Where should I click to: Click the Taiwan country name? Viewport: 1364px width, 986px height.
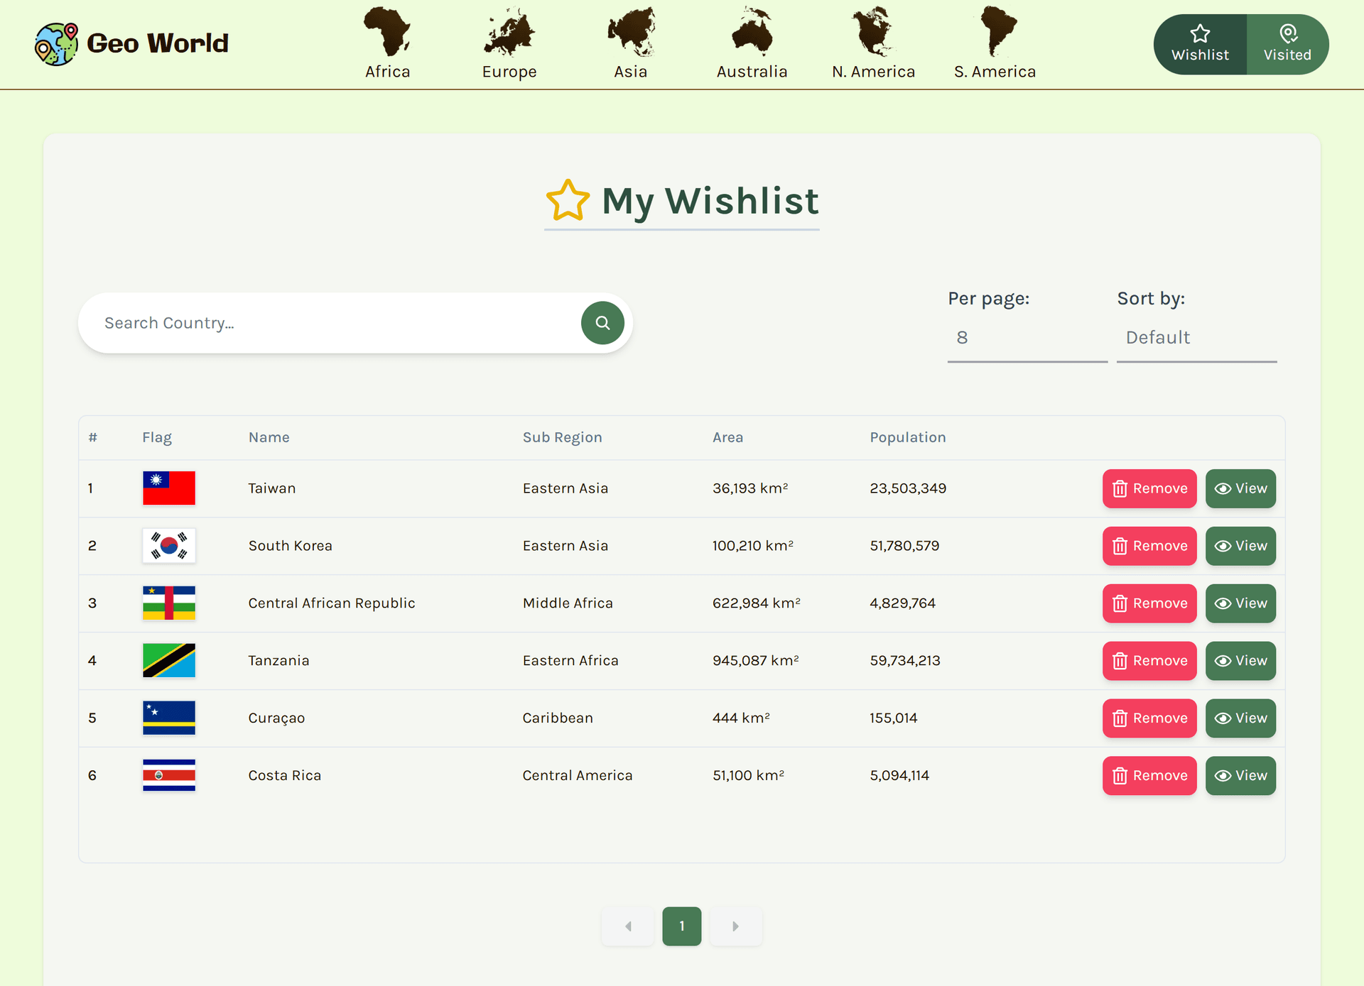point(272,488)
